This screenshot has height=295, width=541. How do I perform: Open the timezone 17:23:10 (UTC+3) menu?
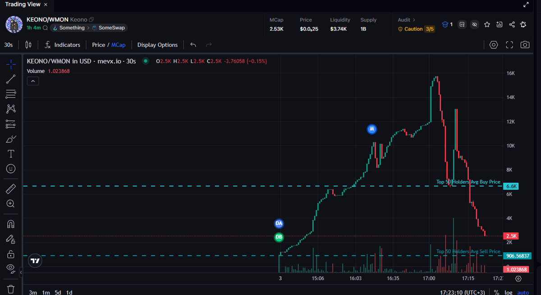tap(463, 292)
